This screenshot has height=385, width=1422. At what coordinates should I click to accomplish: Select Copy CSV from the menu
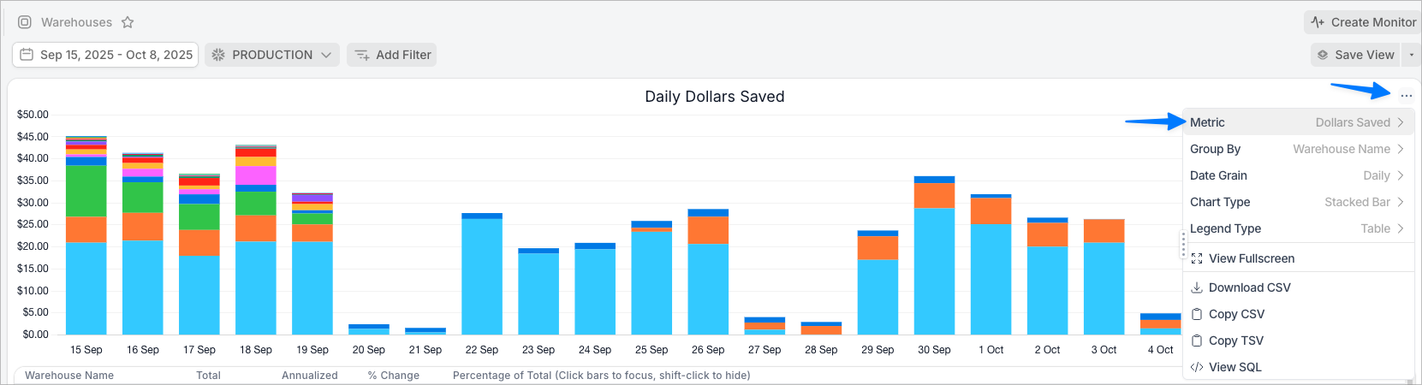(x=1236, y=314)
